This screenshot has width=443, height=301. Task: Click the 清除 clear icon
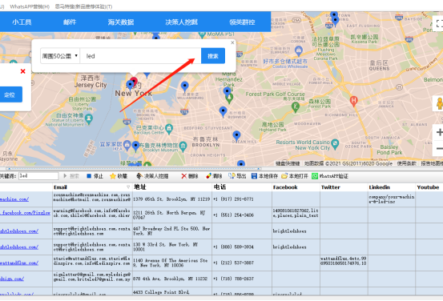pyautogui.click(x=208, y=176)
